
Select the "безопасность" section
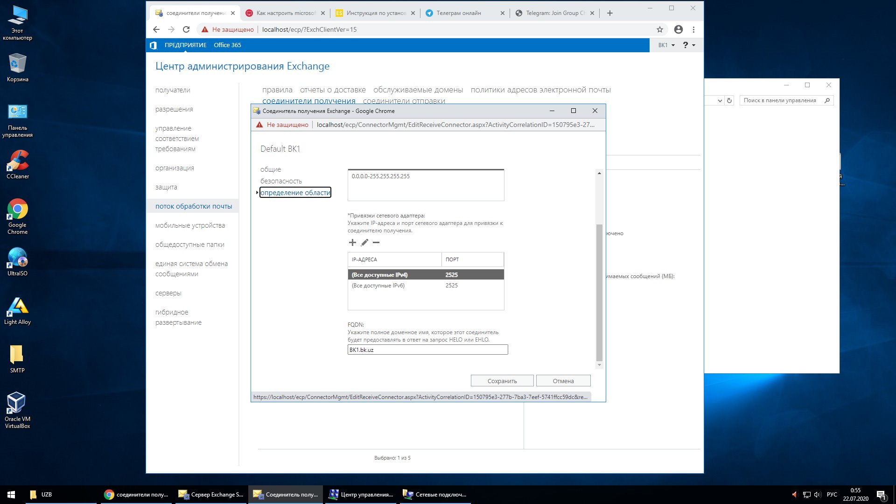281,181
